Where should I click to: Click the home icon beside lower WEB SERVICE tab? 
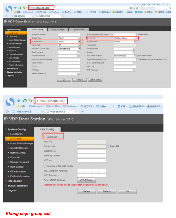click(x=7, y=112)
